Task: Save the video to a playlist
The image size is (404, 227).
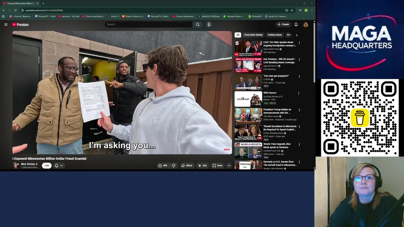Action: pyautogui.click(x=217, y=166)
